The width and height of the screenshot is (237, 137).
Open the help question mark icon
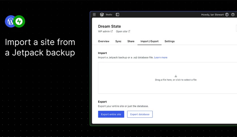click(x=233, y=14)
